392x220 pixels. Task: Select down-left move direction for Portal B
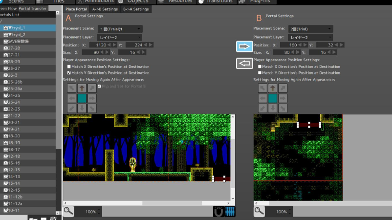[262, 108]
